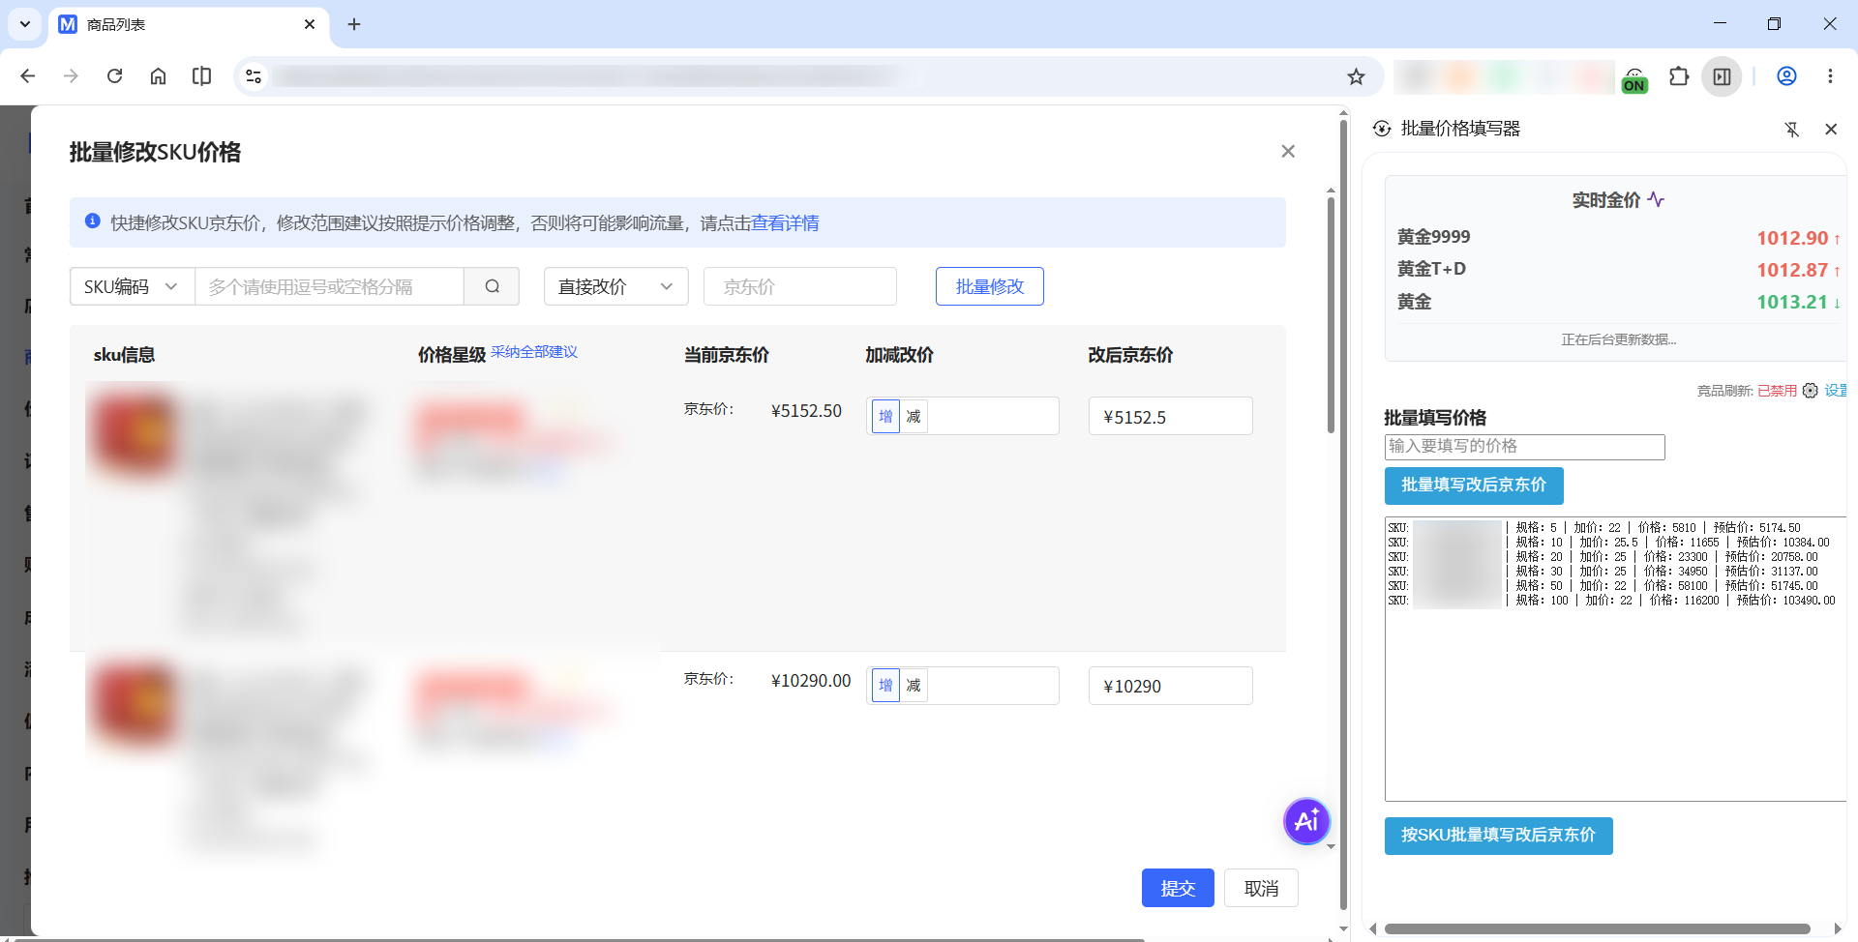Click the green ON extension icon
The image size is (1858, 942).
point(1634,79)
